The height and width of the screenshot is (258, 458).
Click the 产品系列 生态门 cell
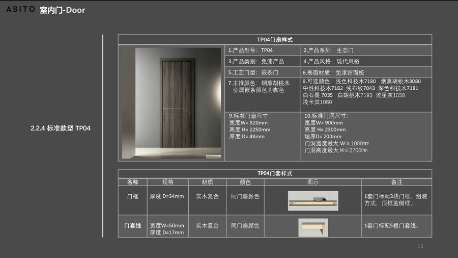[x=365, y=50]
